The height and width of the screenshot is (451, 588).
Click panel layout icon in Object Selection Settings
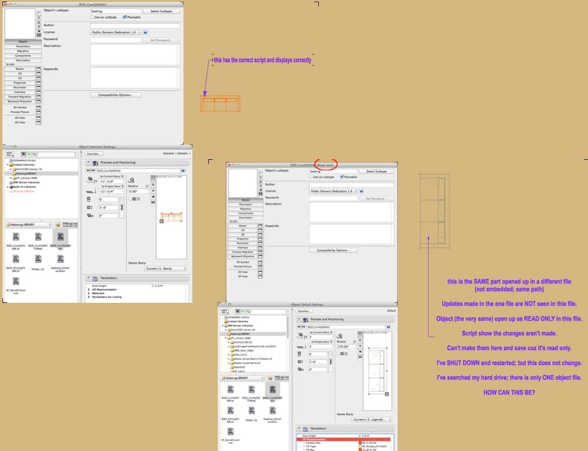pyautogui.click(x=9, y=154)
